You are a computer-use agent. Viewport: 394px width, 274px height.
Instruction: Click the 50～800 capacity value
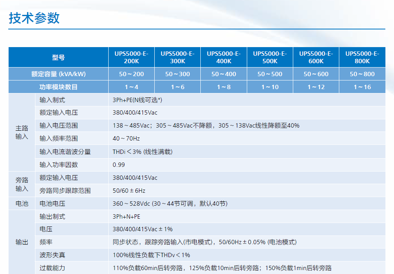pyautogui.click(x=363, y=74)
